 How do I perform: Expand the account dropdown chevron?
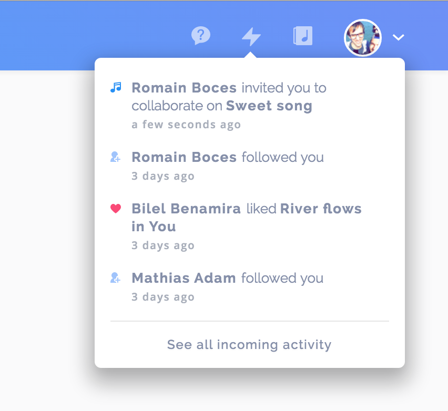(x=398, y=37)
